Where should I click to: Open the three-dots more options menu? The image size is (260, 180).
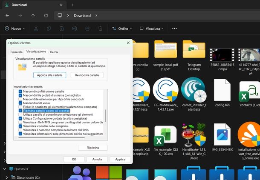[174, 29]
